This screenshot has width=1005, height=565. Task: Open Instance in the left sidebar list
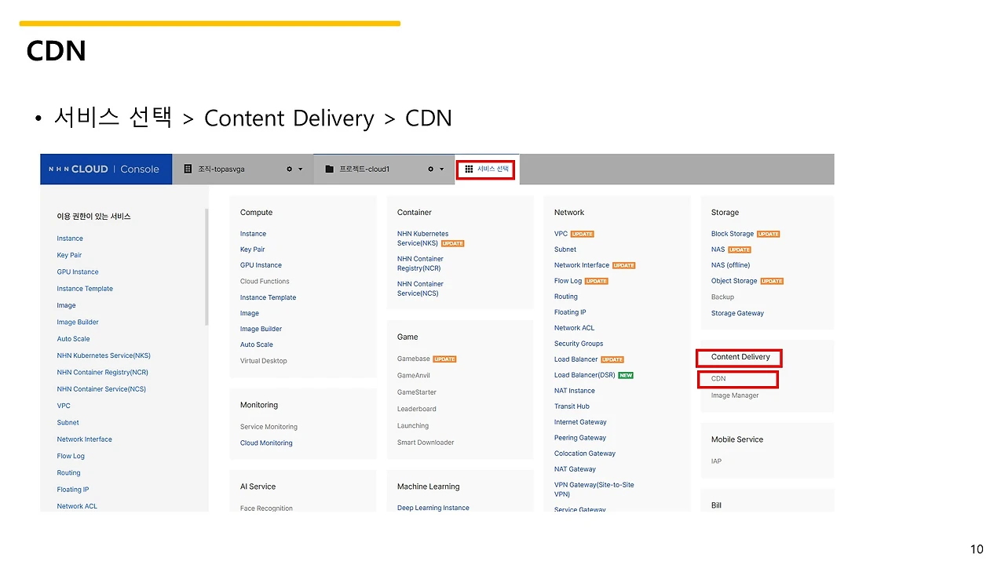pyautogui.click(x=70, y=239)
